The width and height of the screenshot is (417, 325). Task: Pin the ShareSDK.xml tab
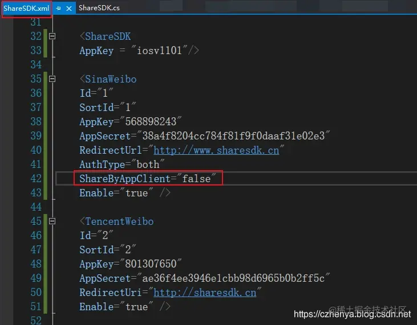(x=59, y=9)
